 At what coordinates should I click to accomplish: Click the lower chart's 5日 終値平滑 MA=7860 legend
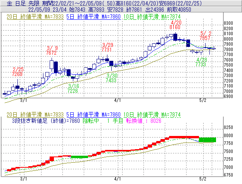pyautogui.click(x=93, y=115)
